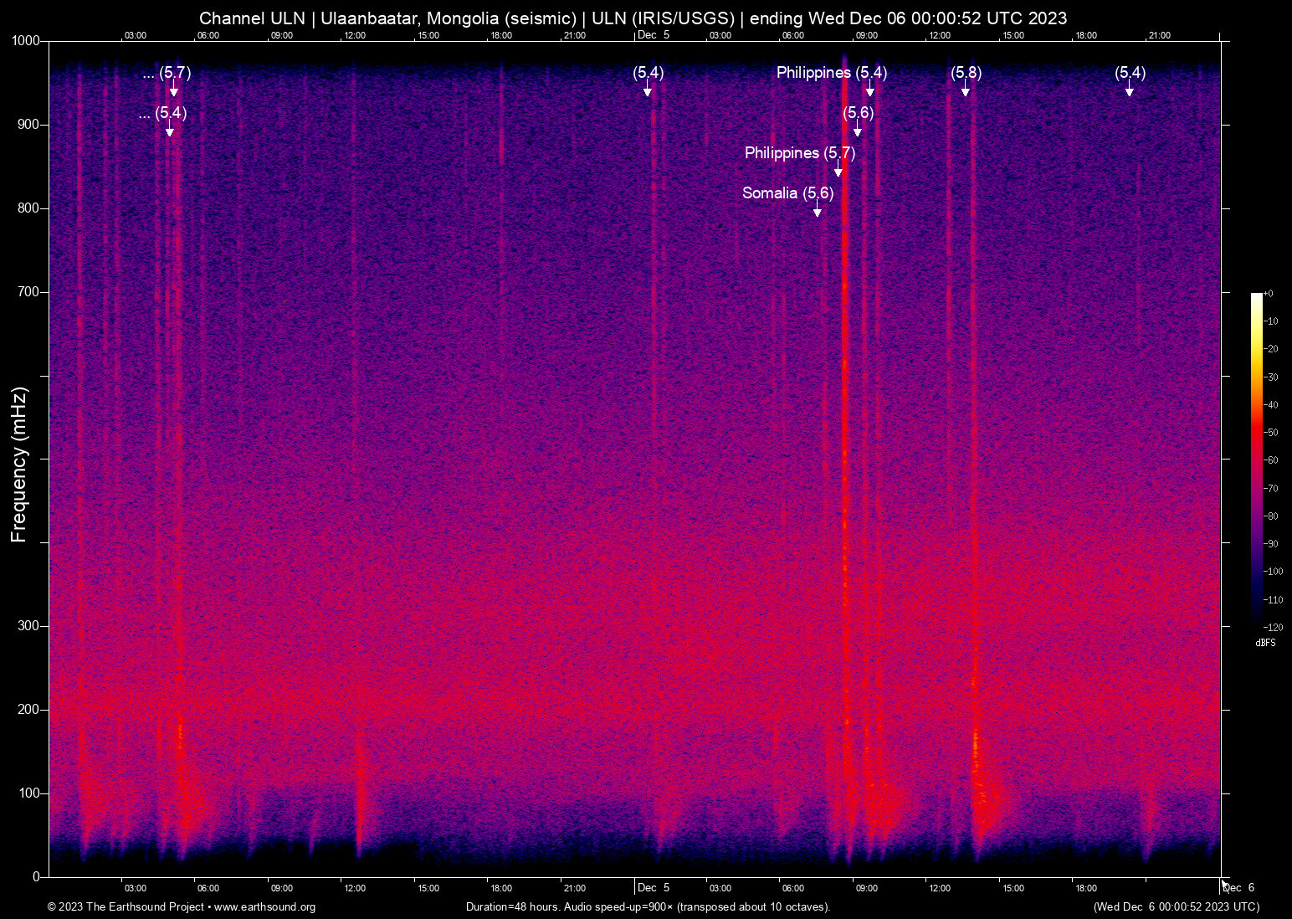The width and height of the screenshot is (1292, 919).
Task: Click the Philippines (5.4) annotation arrow
Action: (870, 90)
